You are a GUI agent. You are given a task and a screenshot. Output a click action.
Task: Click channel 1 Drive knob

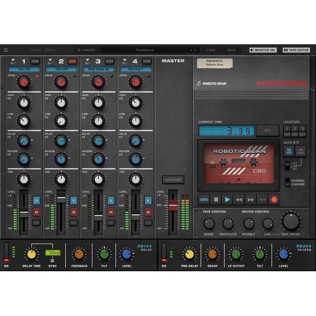(24, 82)
